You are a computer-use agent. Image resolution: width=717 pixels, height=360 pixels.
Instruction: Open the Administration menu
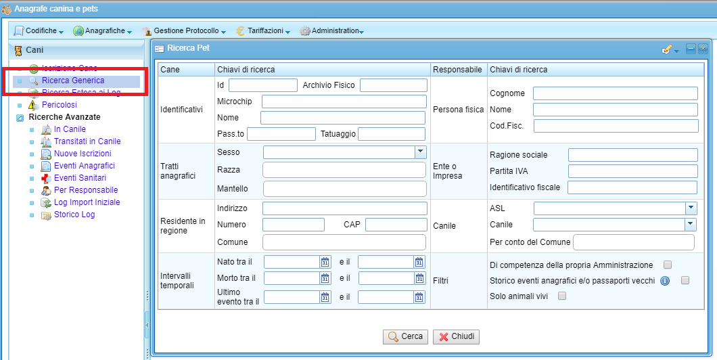(x=331, y=31)
